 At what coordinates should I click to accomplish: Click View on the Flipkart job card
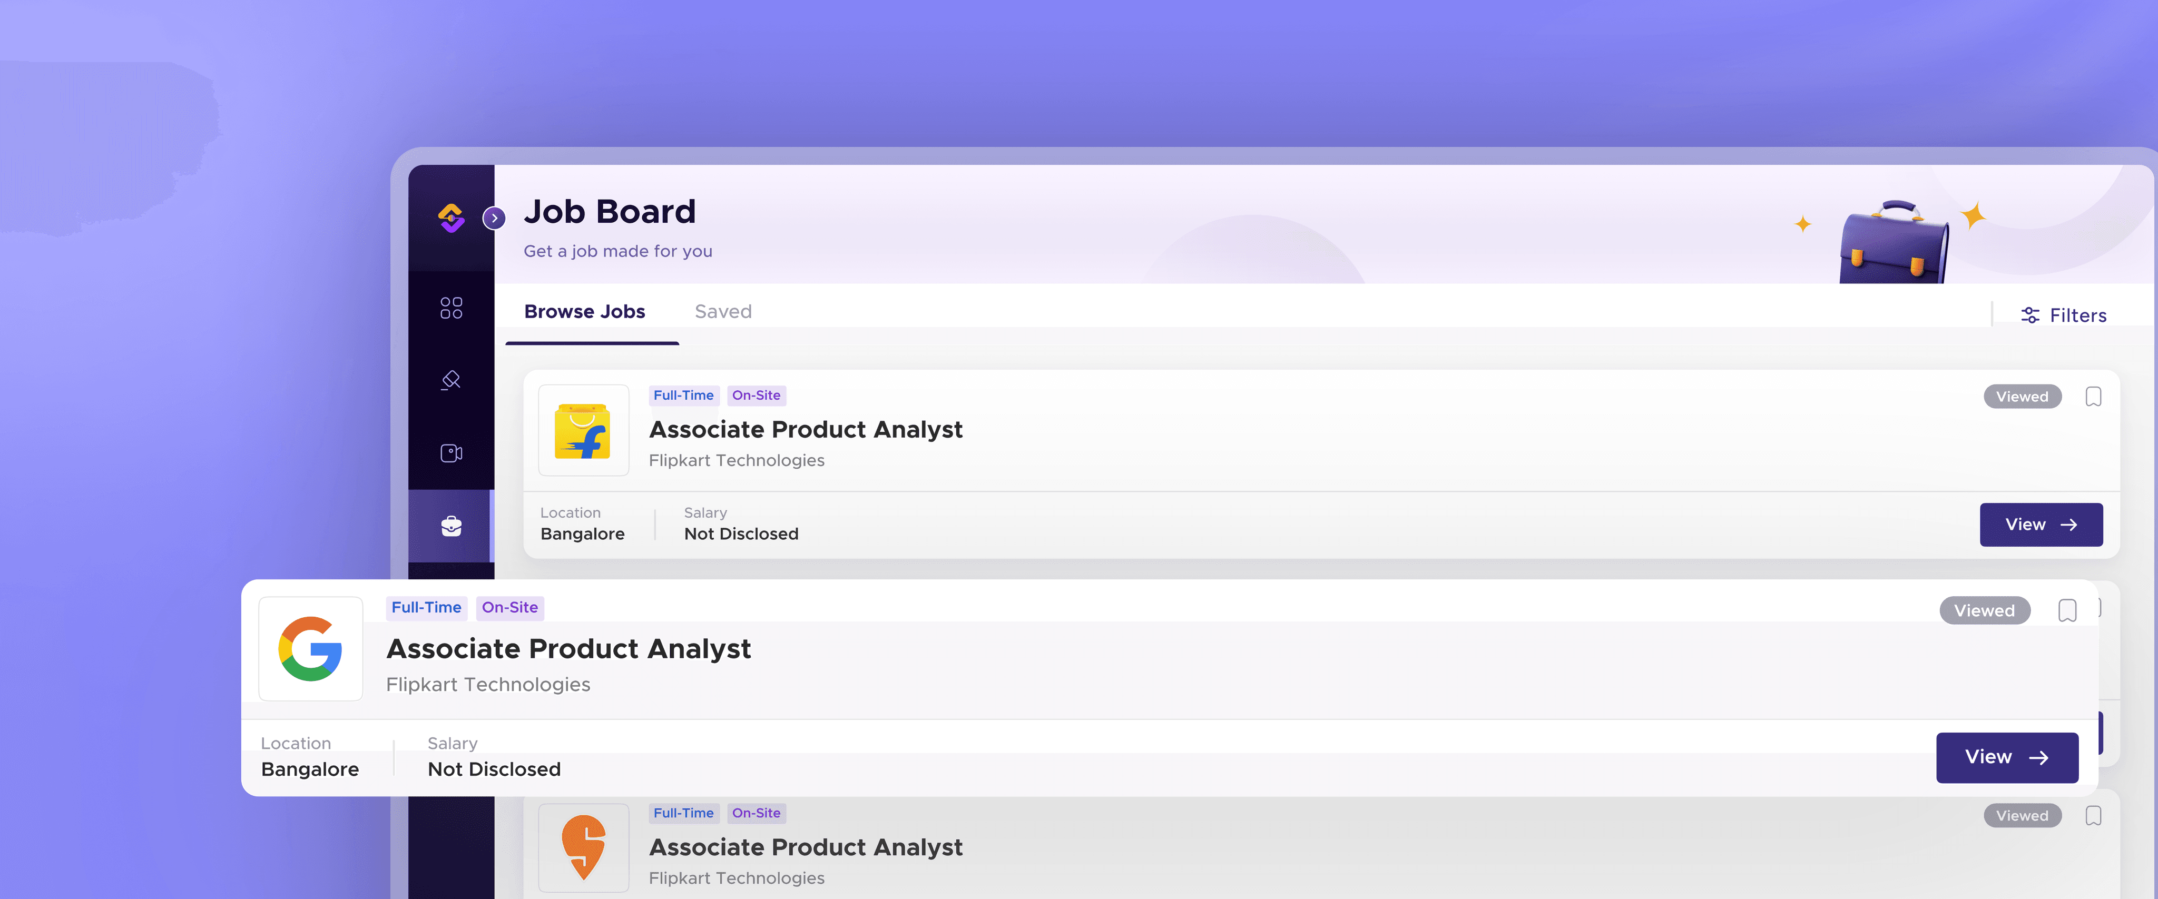tap(2041, 525)
